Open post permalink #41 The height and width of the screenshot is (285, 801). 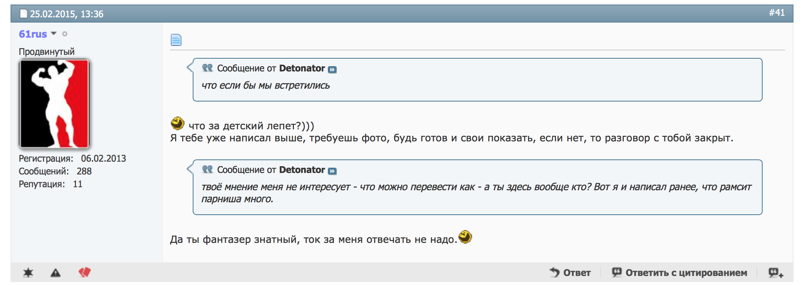[777, 13]
